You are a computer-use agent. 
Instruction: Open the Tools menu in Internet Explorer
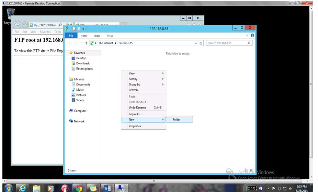(58, 32)
